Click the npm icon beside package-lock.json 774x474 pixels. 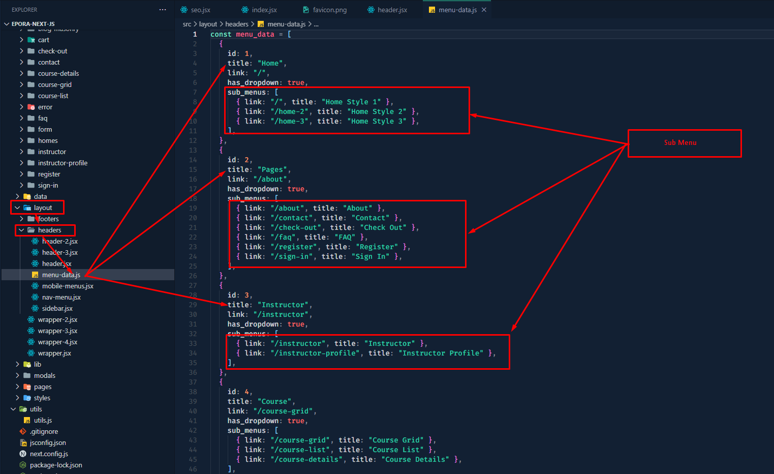coord(23,465)
